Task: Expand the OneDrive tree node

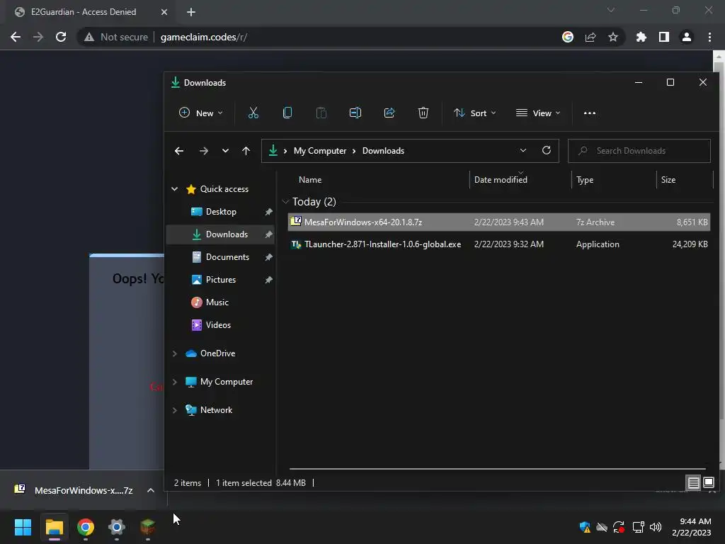Action: [175, 353]
